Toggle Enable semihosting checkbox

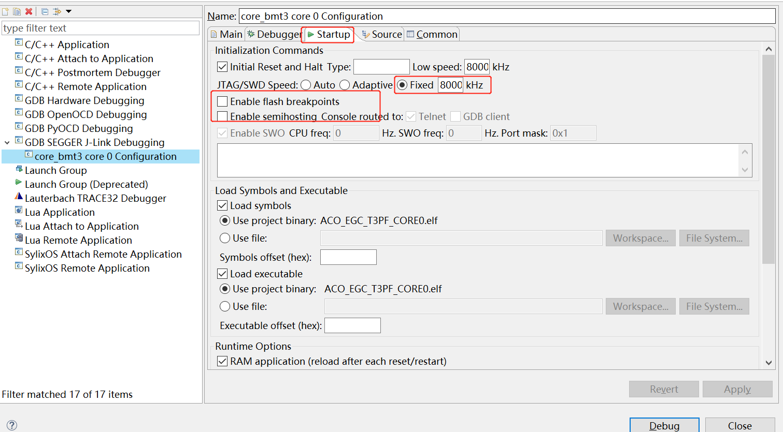[x=222, y=116]
